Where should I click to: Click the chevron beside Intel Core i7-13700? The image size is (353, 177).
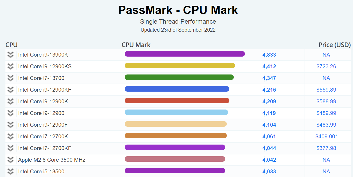tap(10, 78)
